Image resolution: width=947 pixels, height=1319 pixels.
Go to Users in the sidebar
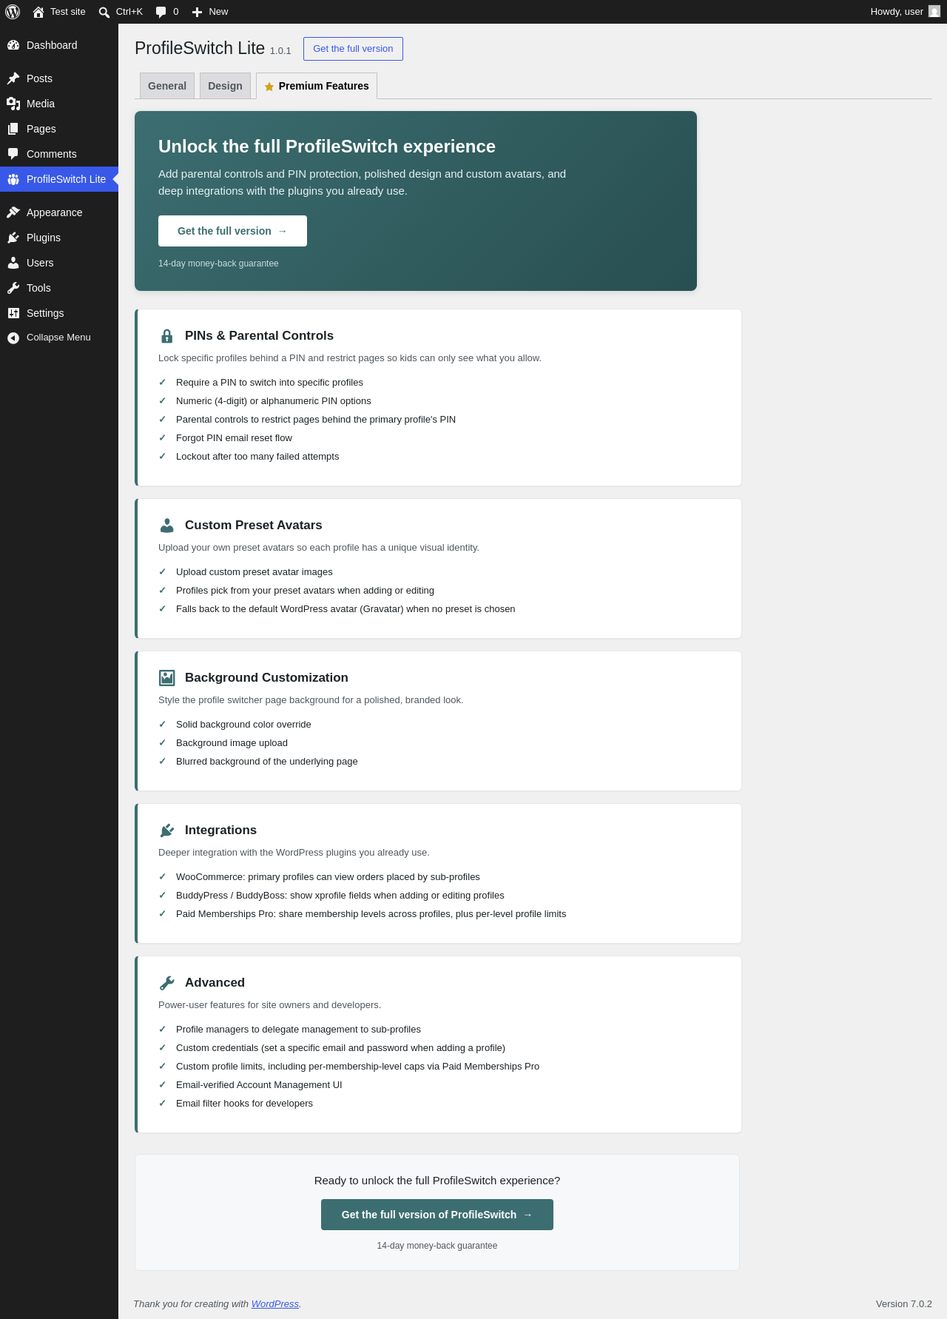[x=59, y=263]
